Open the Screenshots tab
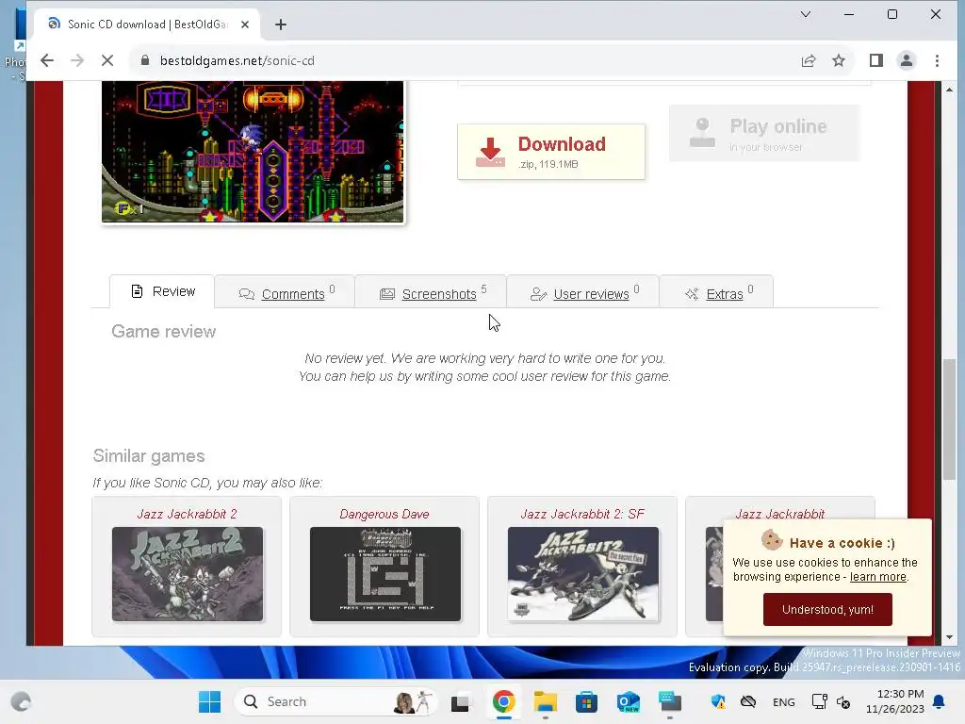The width and height of the screenshot is (965, 724). click(x=431, y=292)
